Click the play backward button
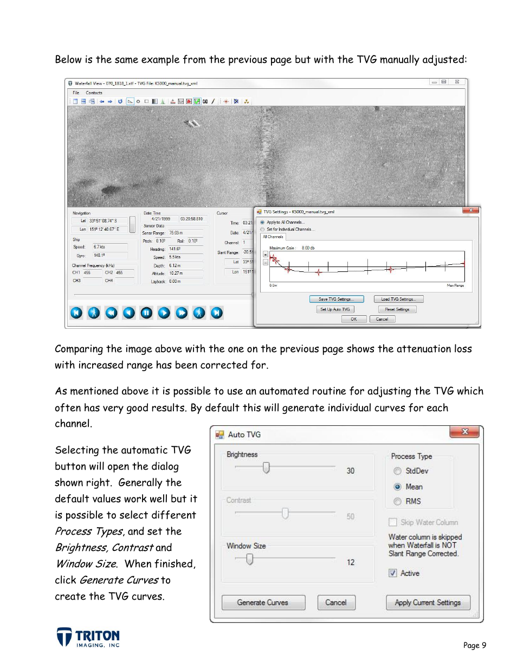The image size is (517, 669). pyautogui.click(x=129, y=313)
